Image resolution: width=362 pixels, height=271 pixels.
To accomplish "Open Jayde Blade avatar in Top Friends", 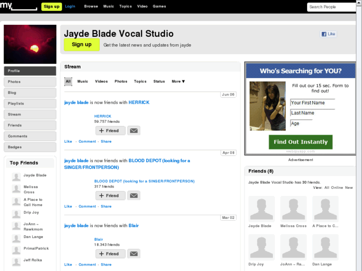I will 16,177.
